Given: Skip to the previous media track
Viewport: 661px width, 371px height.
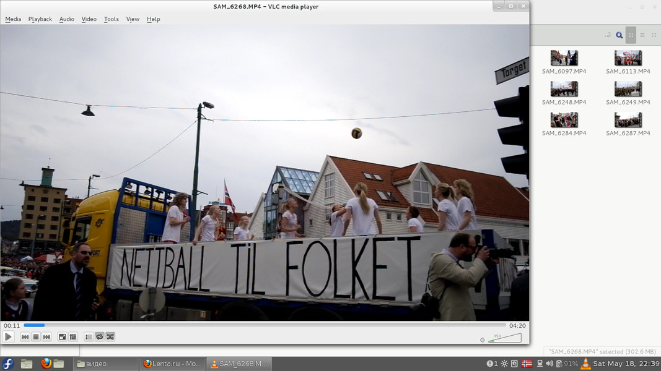Looking at the screenshot, I should [25, 337].
